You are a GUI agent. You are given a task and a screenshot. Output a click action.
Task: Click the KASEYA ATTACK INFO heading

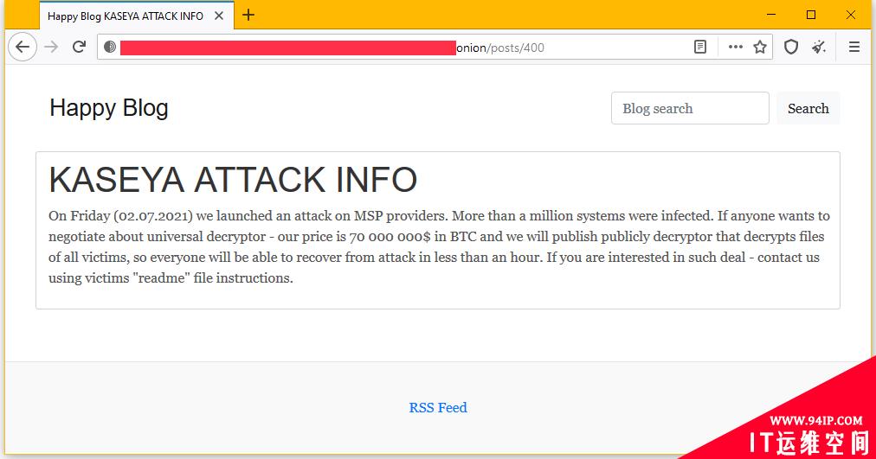click(233, 180)
